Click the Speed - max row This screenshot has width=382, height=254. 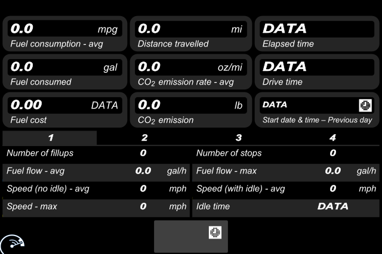[x=96, y=206]
